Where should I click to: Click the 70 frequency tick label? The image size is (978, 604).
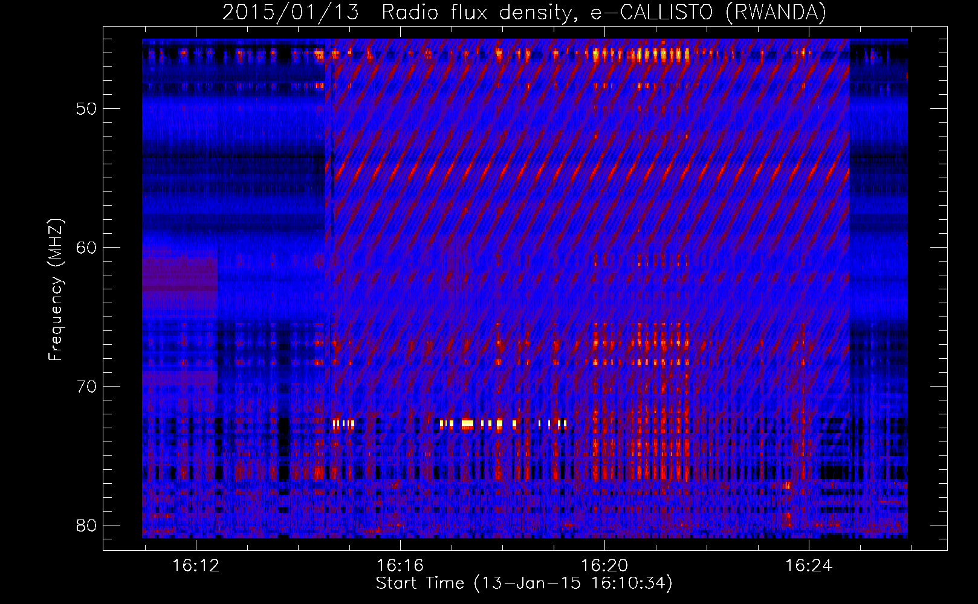pyautogui.click(x=86, y=387)
